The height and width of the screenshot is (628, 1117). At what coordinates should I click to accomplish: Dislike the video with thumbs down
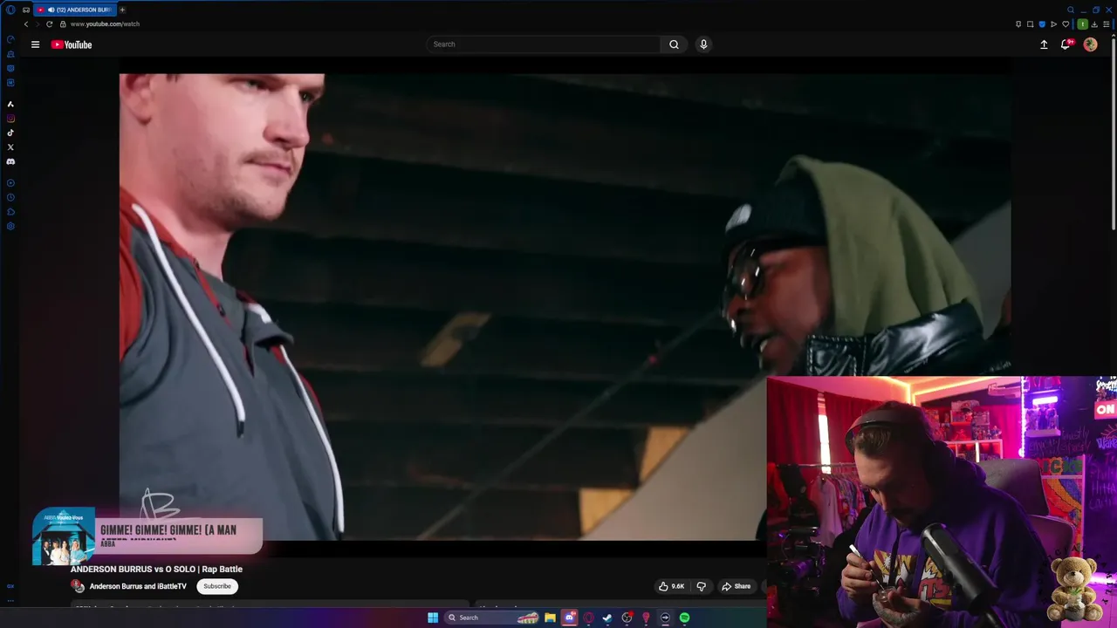(x=701, y=586)
